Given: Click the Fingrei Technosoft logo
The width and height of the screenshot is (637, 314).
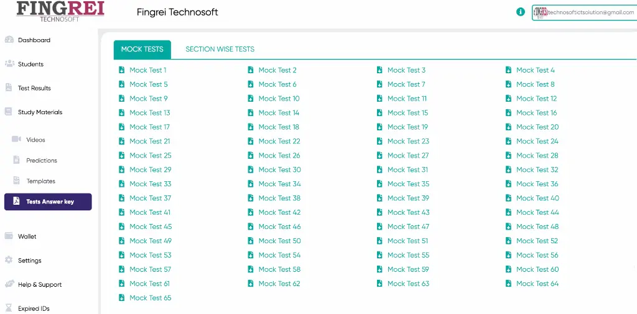Looking at the screenshot, I should [60, 11].
